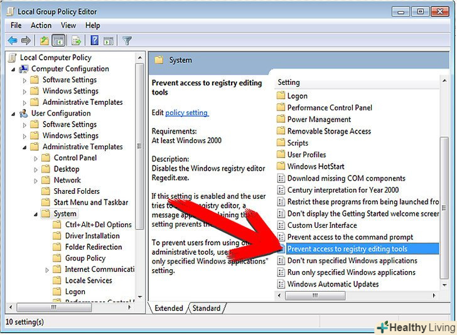
Task: Click the Logon folder icon in Setting list
Action: 281,95
